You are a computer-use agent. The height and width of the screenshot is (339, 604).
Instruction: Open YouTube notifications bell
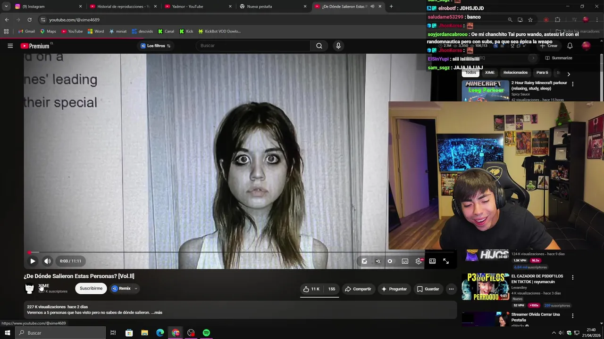coord(570,46)
